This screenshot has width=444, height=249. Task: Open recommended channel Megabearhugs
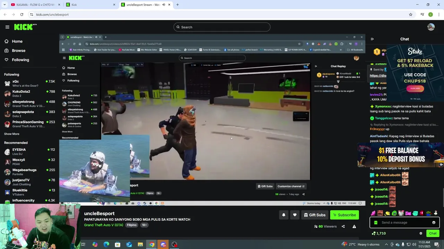click(x=29, y=172)
